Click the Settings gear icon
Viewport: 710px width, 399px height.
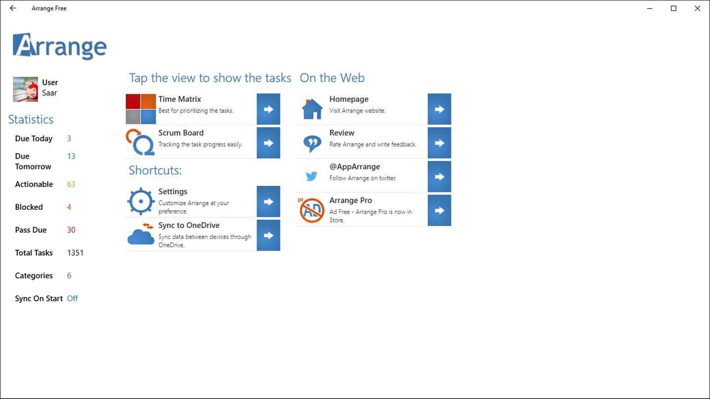[141, 201]
